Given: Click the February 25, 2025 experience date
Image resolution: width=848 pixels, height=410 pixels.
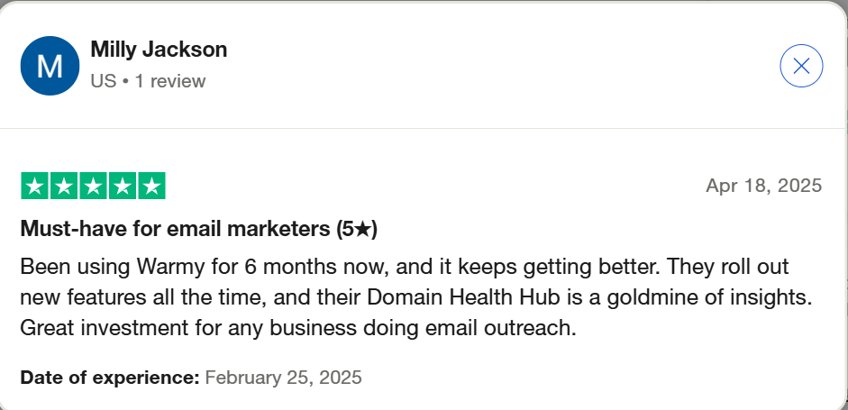Looking at the screenshot, I should [x=283, y=378].
